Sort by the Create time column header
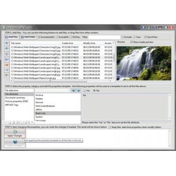 (x=72, y=43)
